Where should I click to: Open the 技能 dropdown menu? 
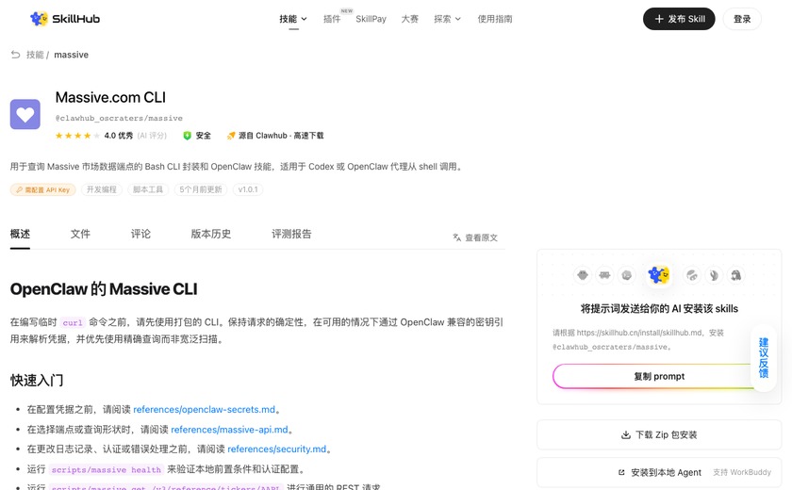pos(293,19)
